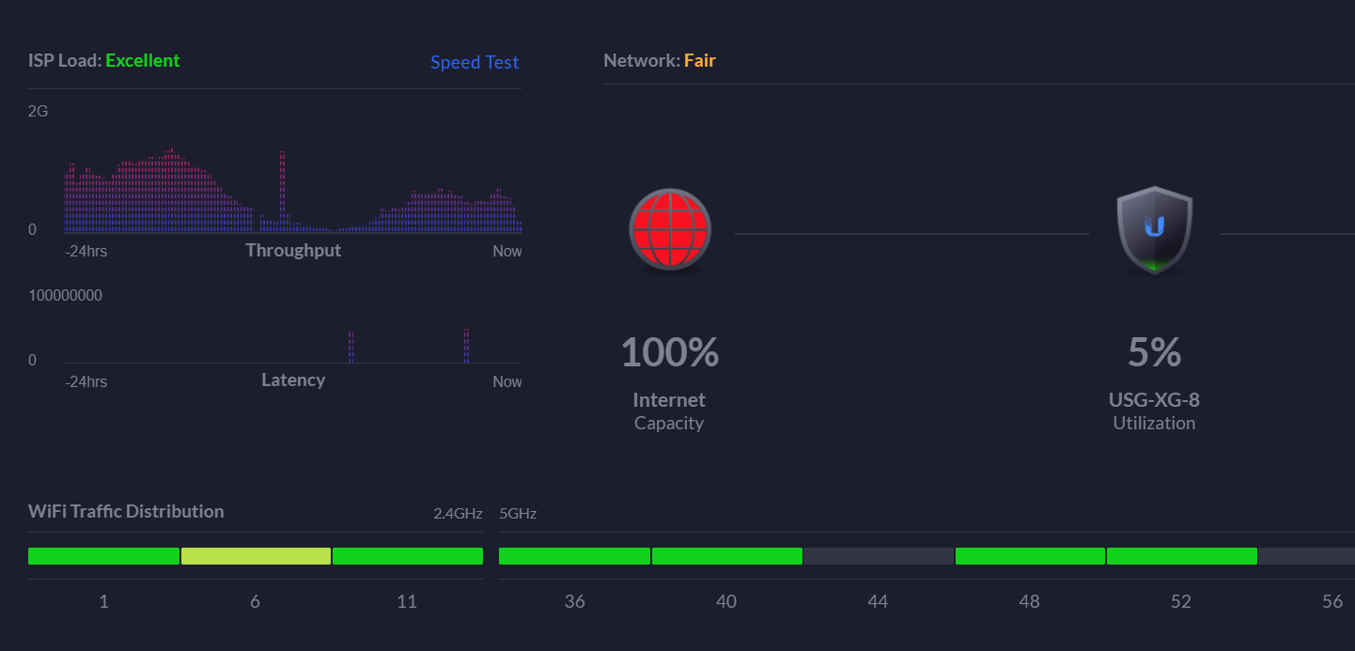1355x651 pixels.
Task: Select the yellow-green channel 6 bar
Action: [x=256, y=556]
